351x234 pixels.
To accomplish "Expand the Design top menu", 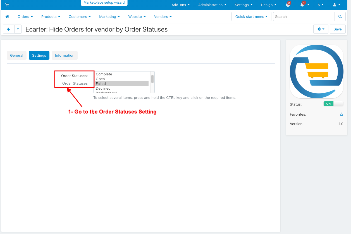I will [x=269, y=5].
